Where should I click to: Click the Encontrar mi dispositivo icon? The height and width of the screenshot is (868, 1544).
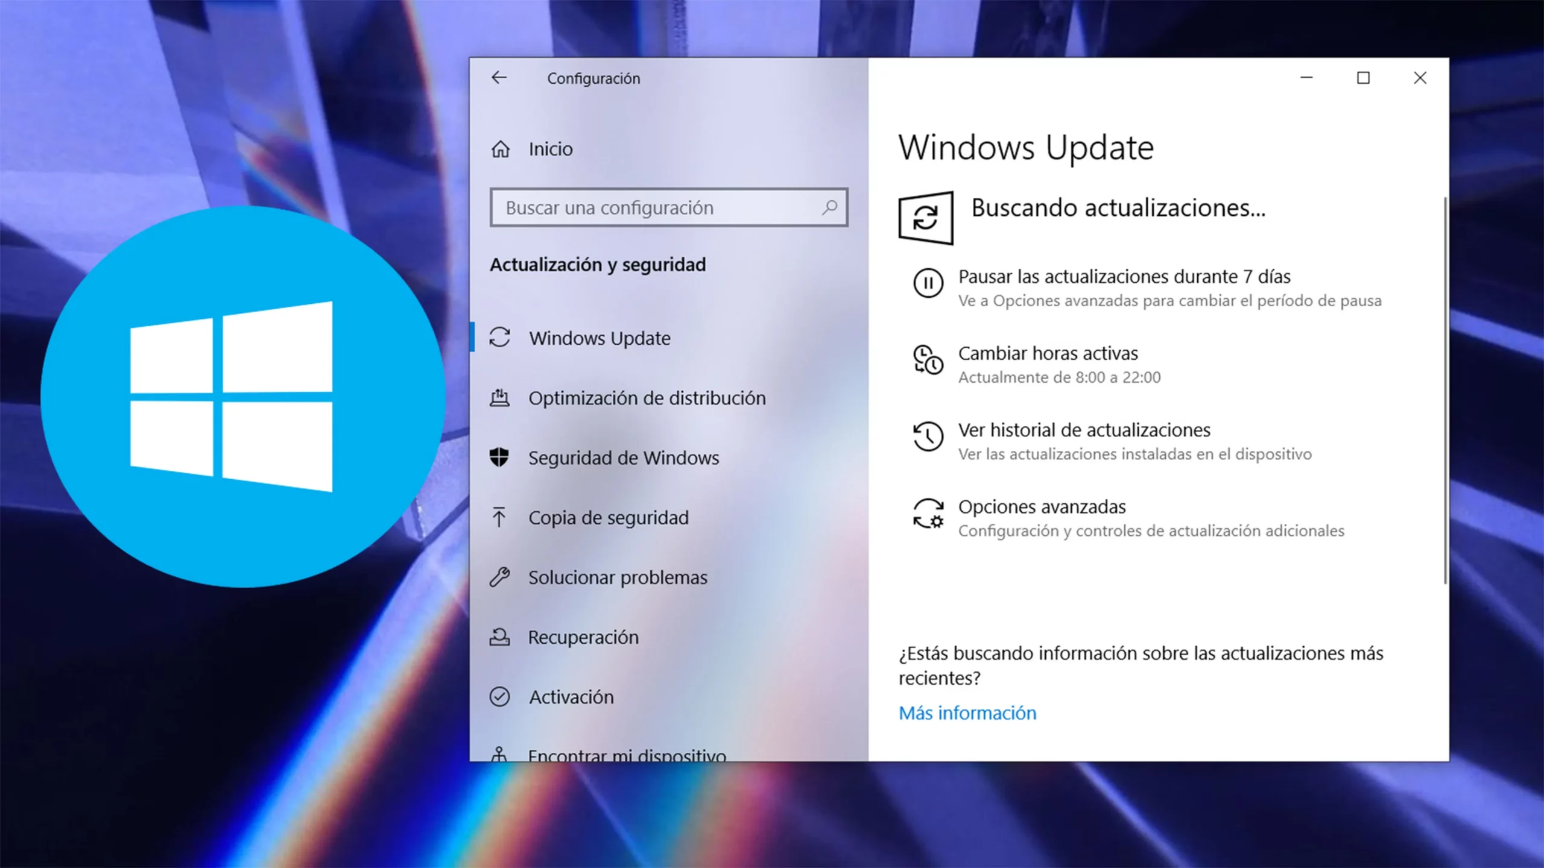499,753
